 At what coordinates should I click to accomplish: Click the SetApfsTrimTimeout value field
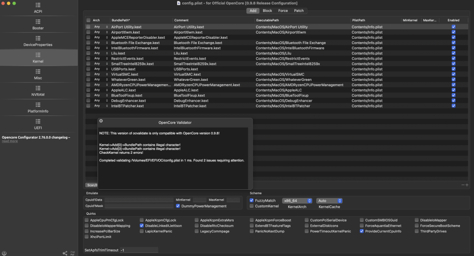[x=139, y=250]
